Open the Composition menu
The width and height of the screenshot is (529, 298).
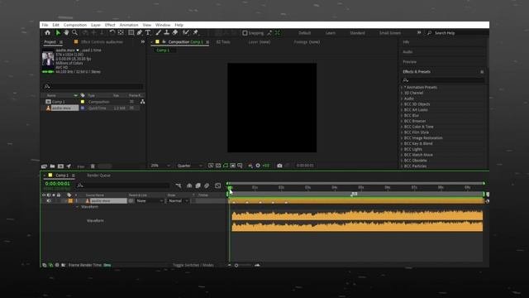(75, 25)
